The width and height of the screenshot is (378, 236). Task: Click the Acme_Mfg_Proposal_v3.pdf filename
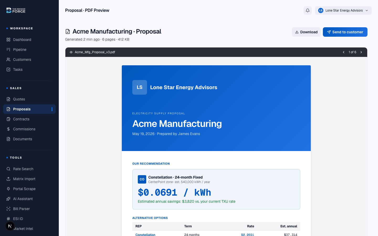click(95, 52)
